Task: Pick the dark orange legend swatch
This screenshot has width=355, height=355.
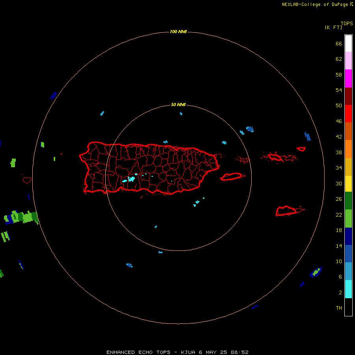Action: point(348,131)
